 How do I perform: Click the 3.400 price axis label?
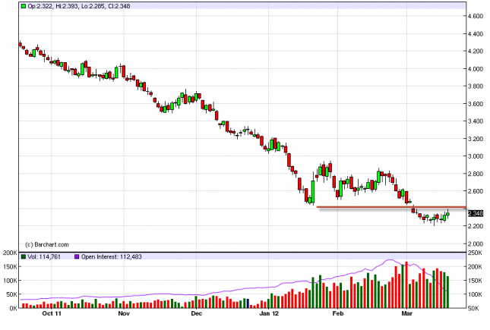[x=476, y=121]
